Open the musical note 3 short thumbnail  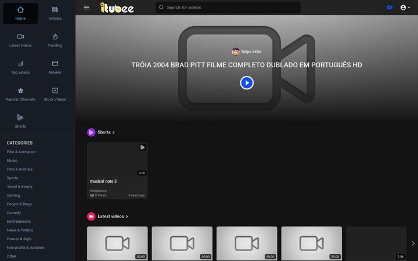tap(117, 159)
